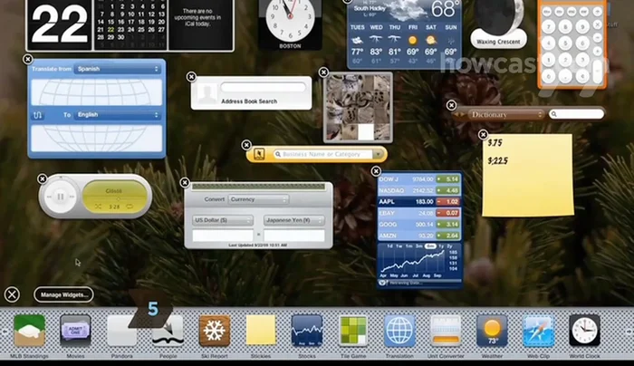Click the US Dollar amount input field
This screenshot has width=634, height=366.
point(223,236)
